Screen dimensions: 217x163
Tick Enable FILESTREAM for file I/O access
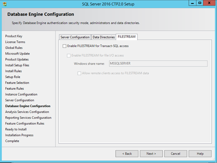(x=69, y=55)
